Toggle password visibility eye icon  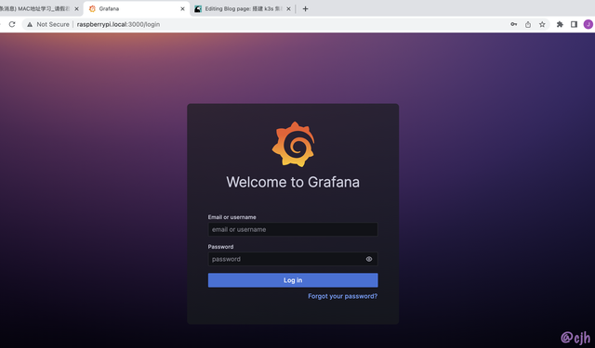pyautogui.click(x=369, y=259)
